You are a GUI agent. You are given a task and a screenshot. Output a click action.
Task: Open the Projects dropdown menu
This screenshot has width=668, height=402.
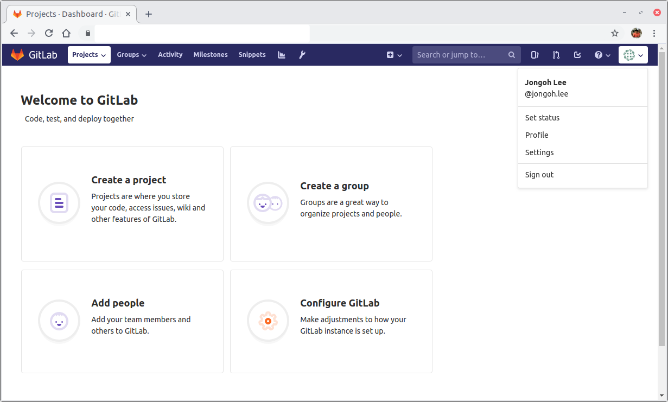coord(89,55)
